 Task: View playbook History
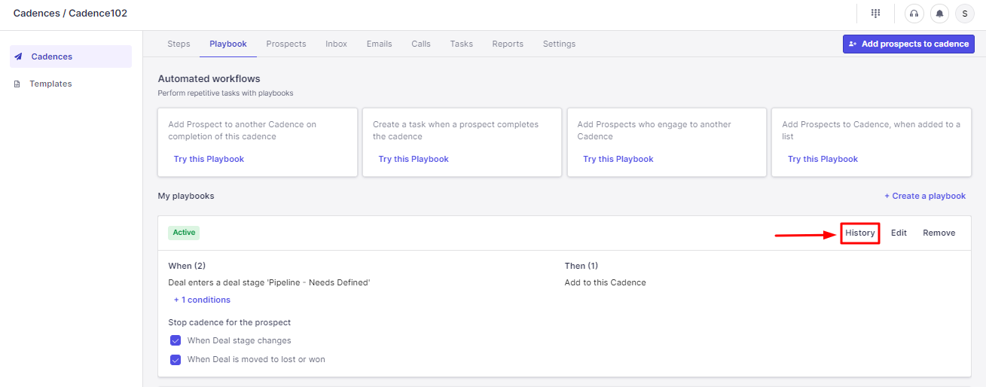pos(860,233)
